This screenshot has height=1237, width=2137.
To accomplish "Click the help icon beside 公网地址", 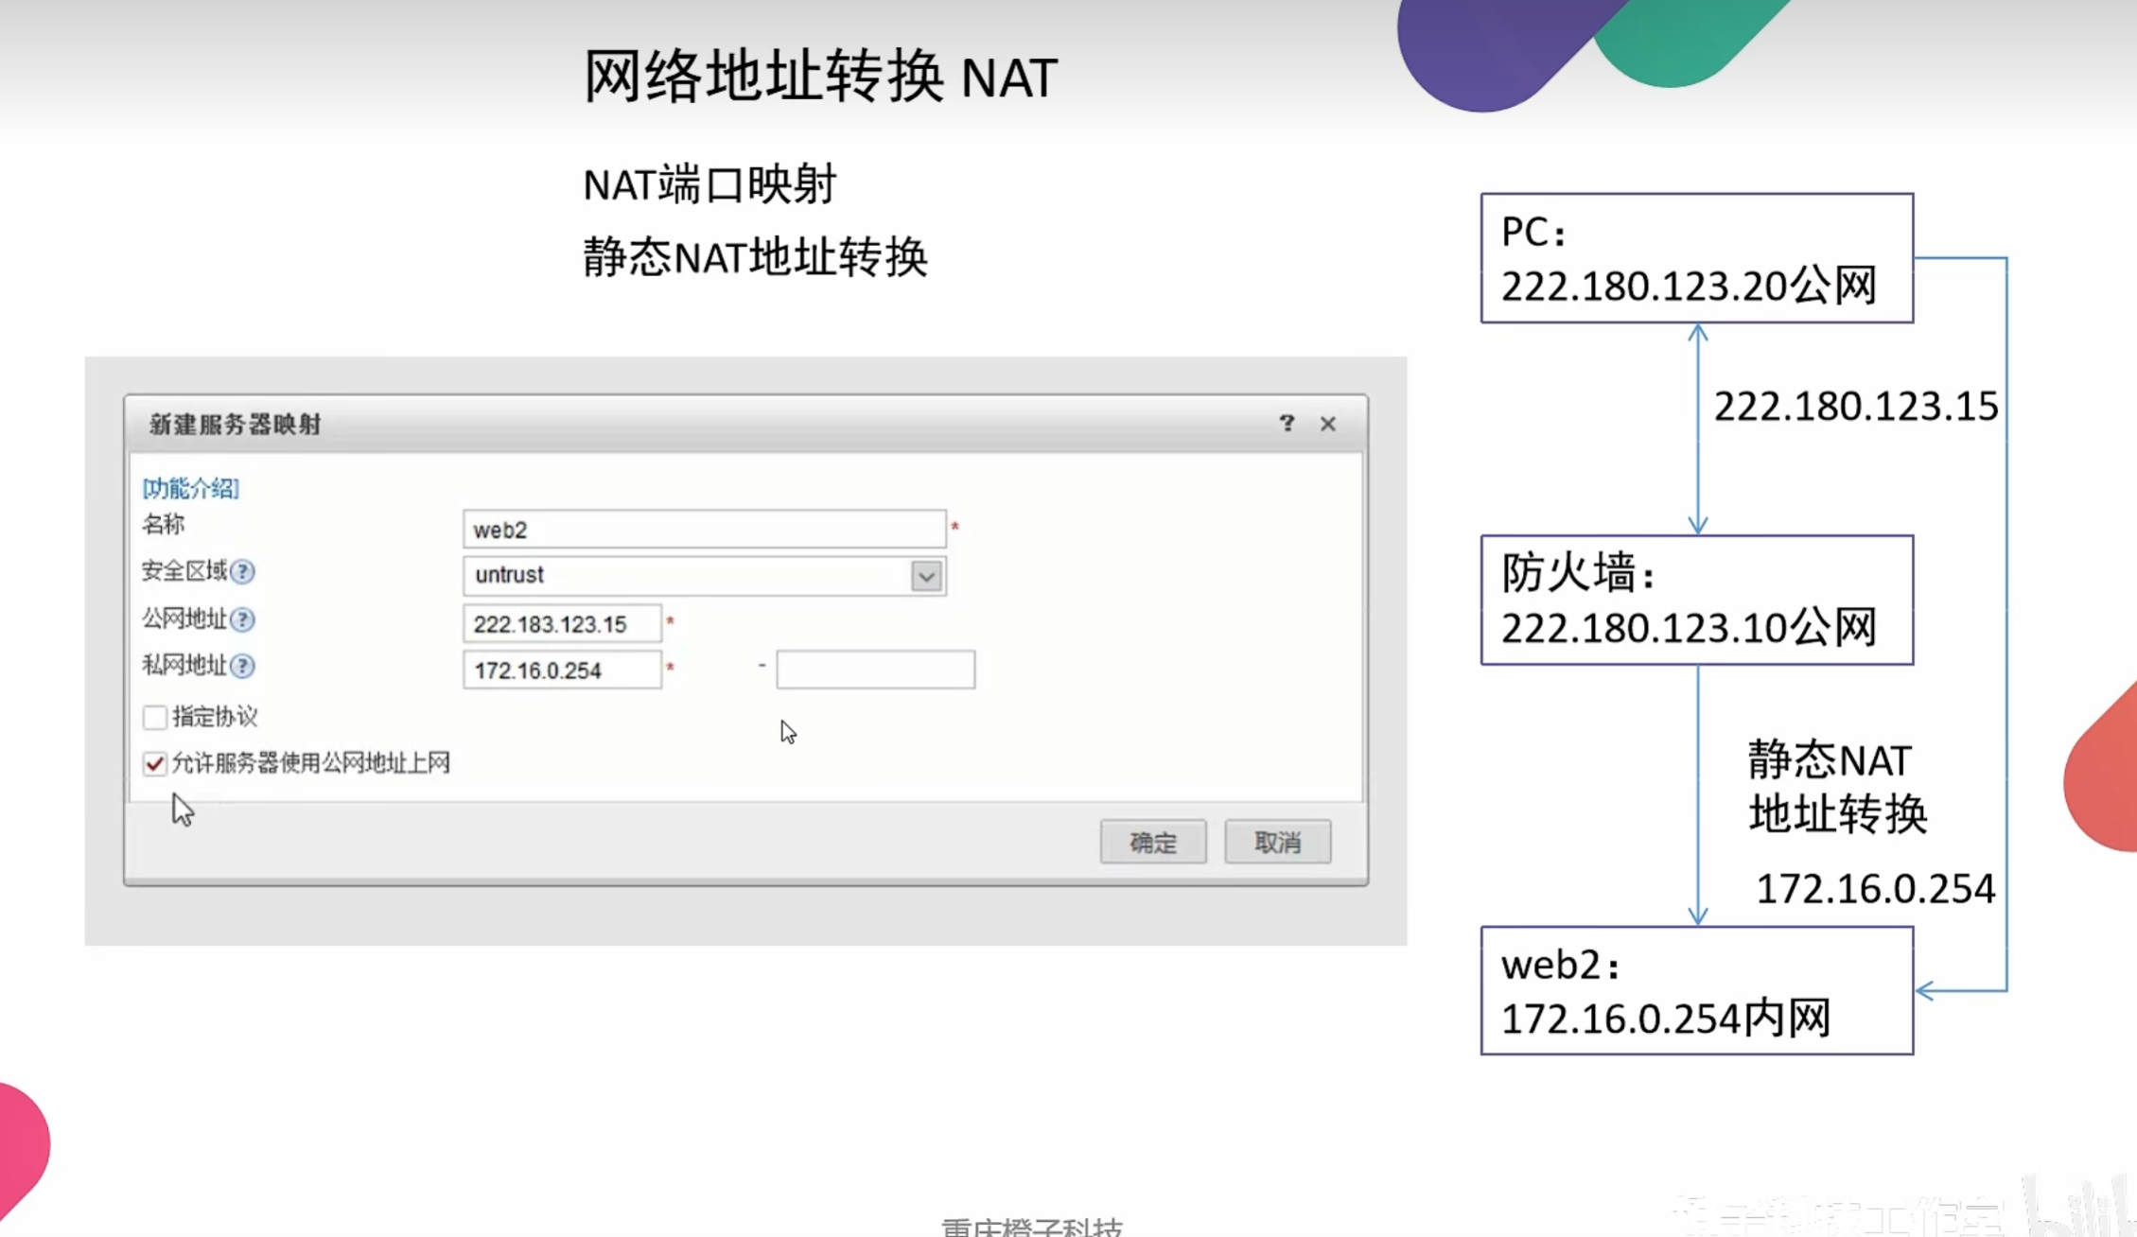I will [x=242, y=620].
